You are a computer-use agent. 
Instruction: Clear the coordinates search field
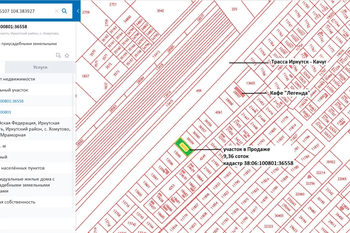tap(57, 11)
